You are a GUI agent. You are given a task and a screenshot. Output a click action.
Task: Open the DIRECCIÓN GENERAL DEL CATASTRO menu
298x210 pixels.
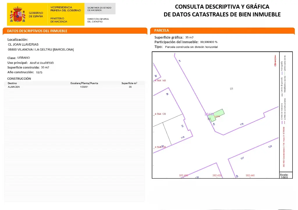coord(98,20)
